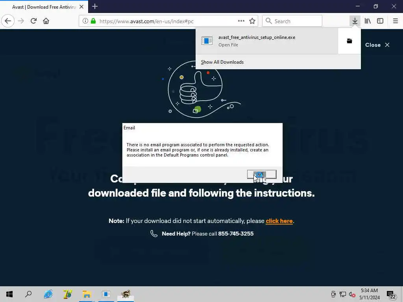This screenshot has width=403, height=302.
Task: Click the phone number 855-745-3255
Action: pyautogui.click(x=236, y=234)
